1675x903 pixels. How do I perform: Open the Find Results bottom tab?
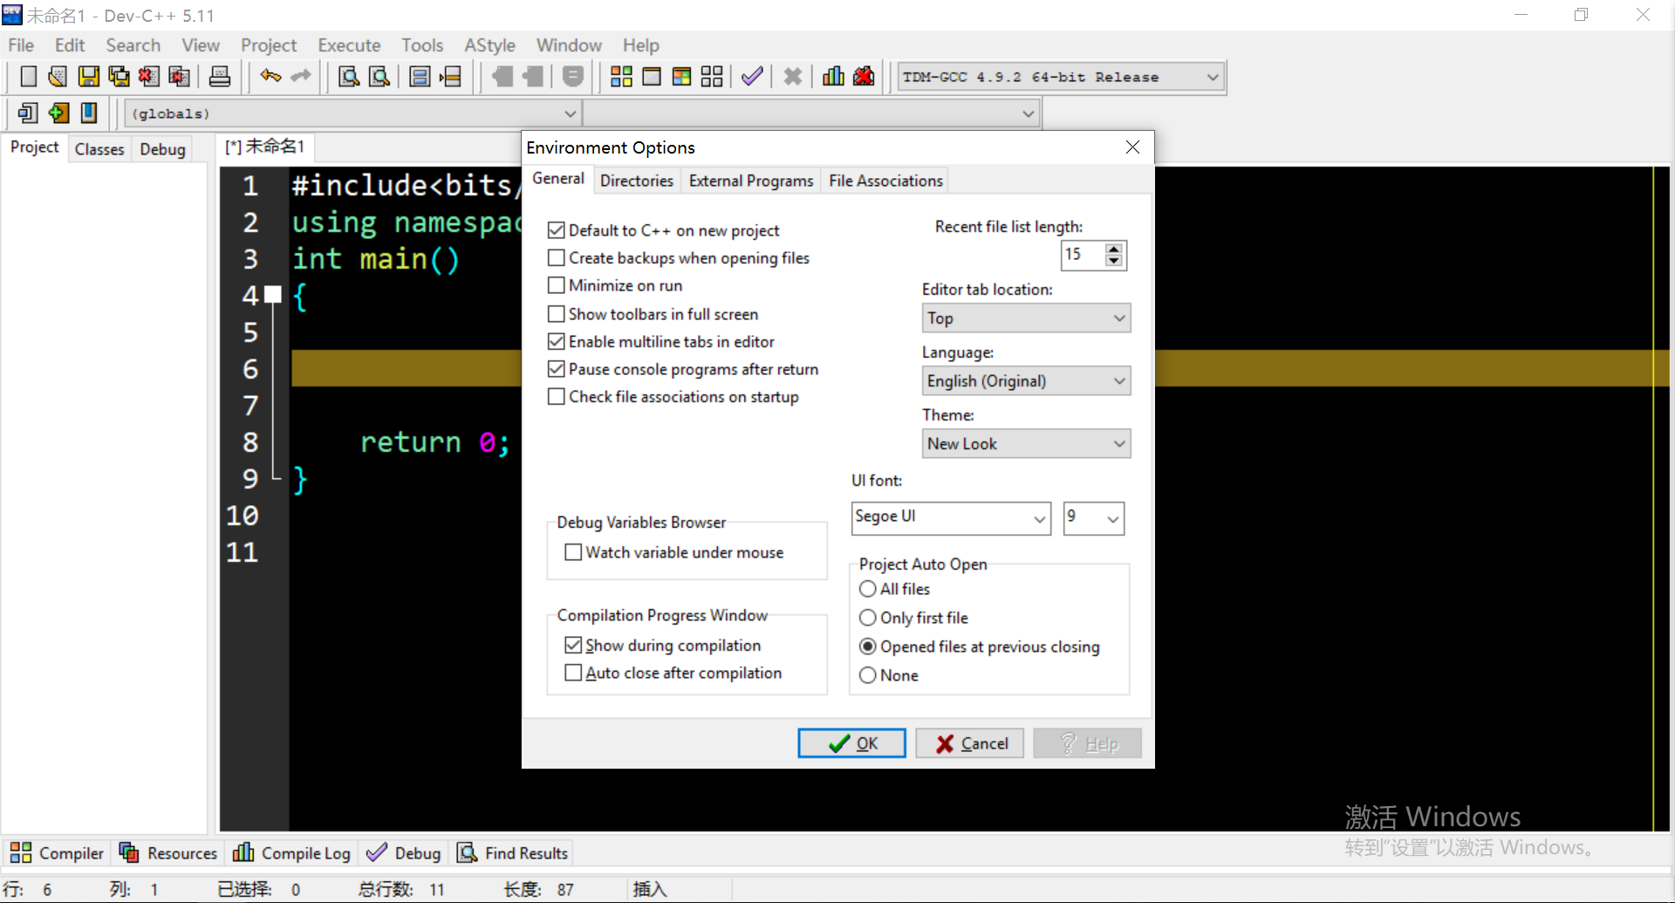coord(513,852)
